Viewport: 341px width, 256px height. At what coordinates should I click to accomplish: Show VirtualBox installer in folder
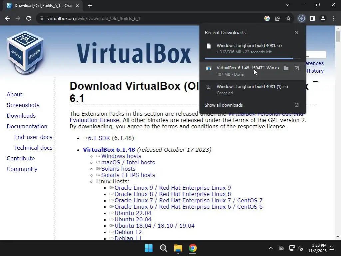point(286,68)
